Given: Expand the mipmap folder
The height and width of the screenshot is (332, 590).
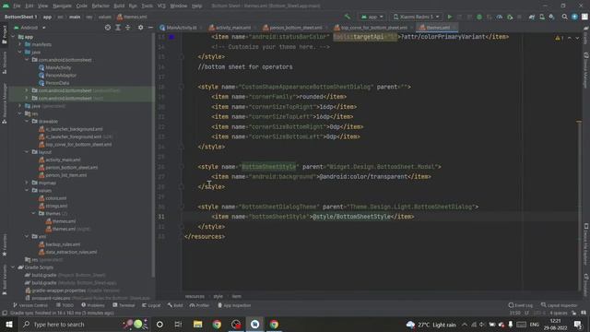Looking at the screenshot, I should pos(27,183).
